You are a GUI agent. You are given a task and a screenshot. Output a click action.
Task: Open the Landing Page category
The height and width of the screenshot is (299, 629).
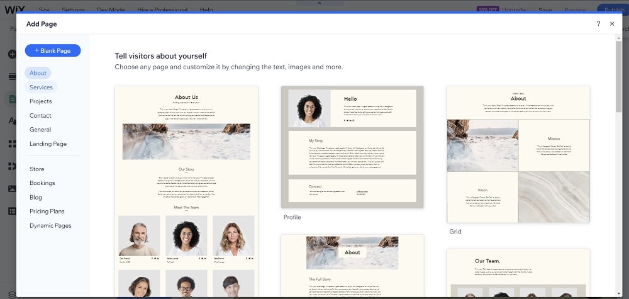tap(48, 144)
